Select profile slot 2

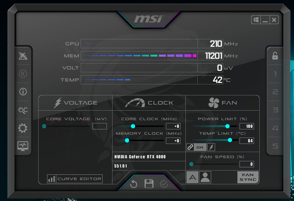275,92
